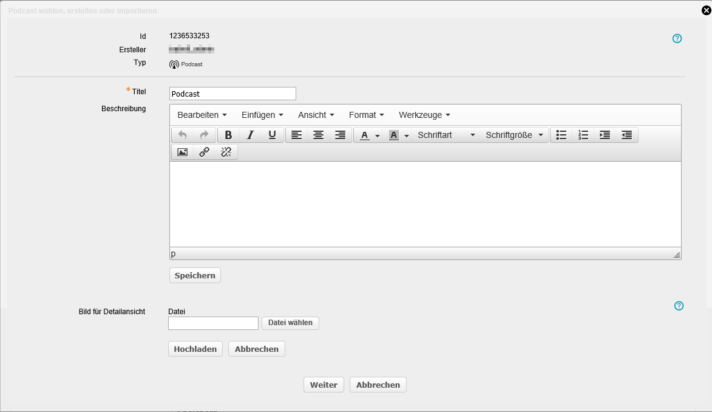Center-align the text

pyautogui.click(x=318, y=135)
